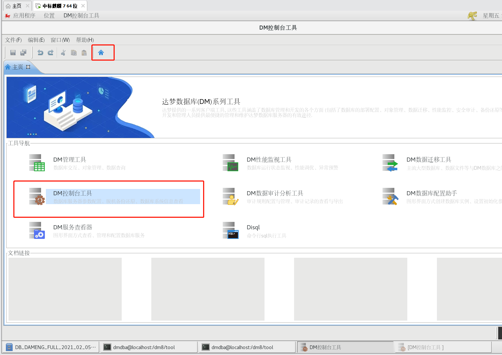Undo using the toolbar arrow icon
Viewport: 502px width, 355px height.
pos(40,53)
